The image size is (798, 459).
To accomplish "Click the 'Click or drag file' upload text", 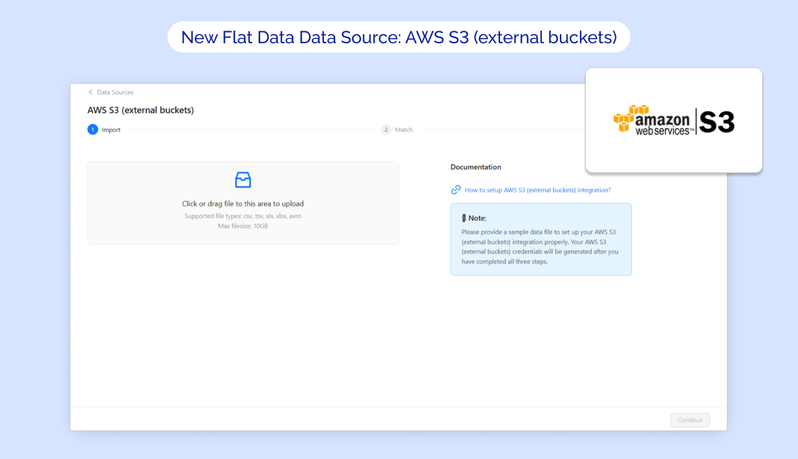I will point(243,204).
